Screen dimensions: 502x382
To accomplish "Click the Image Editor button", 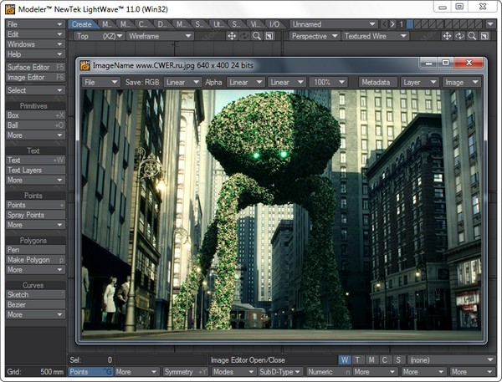I will (35, 77).
